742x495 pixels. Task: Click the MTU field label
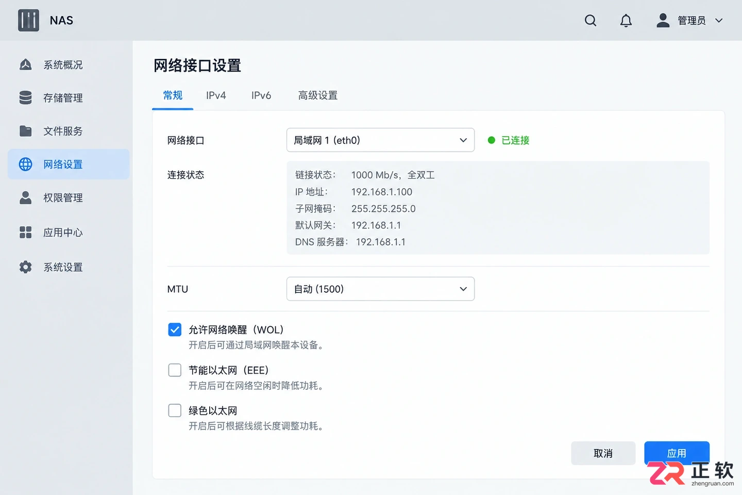tap(178, 289)
